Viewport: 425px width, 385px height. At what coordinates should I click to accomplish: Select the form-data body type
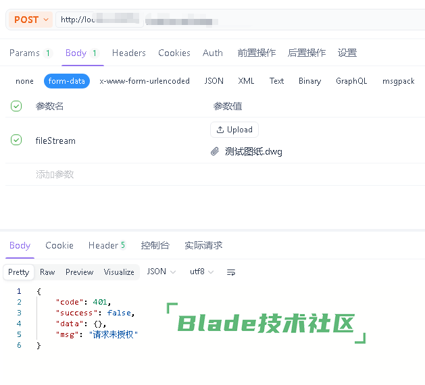click(67, 81)
